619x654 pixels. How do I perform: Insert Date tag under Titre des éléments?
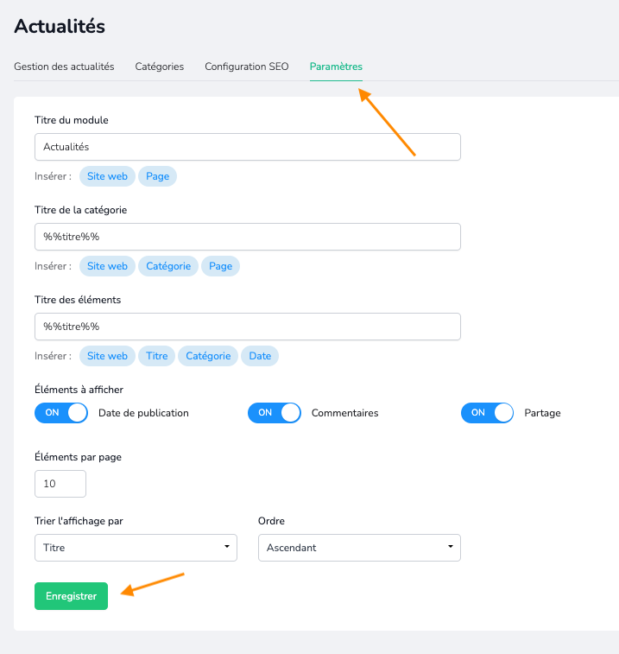click(x=260, y=356)
